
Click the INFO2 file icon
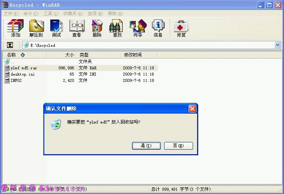tap(7, 80)
